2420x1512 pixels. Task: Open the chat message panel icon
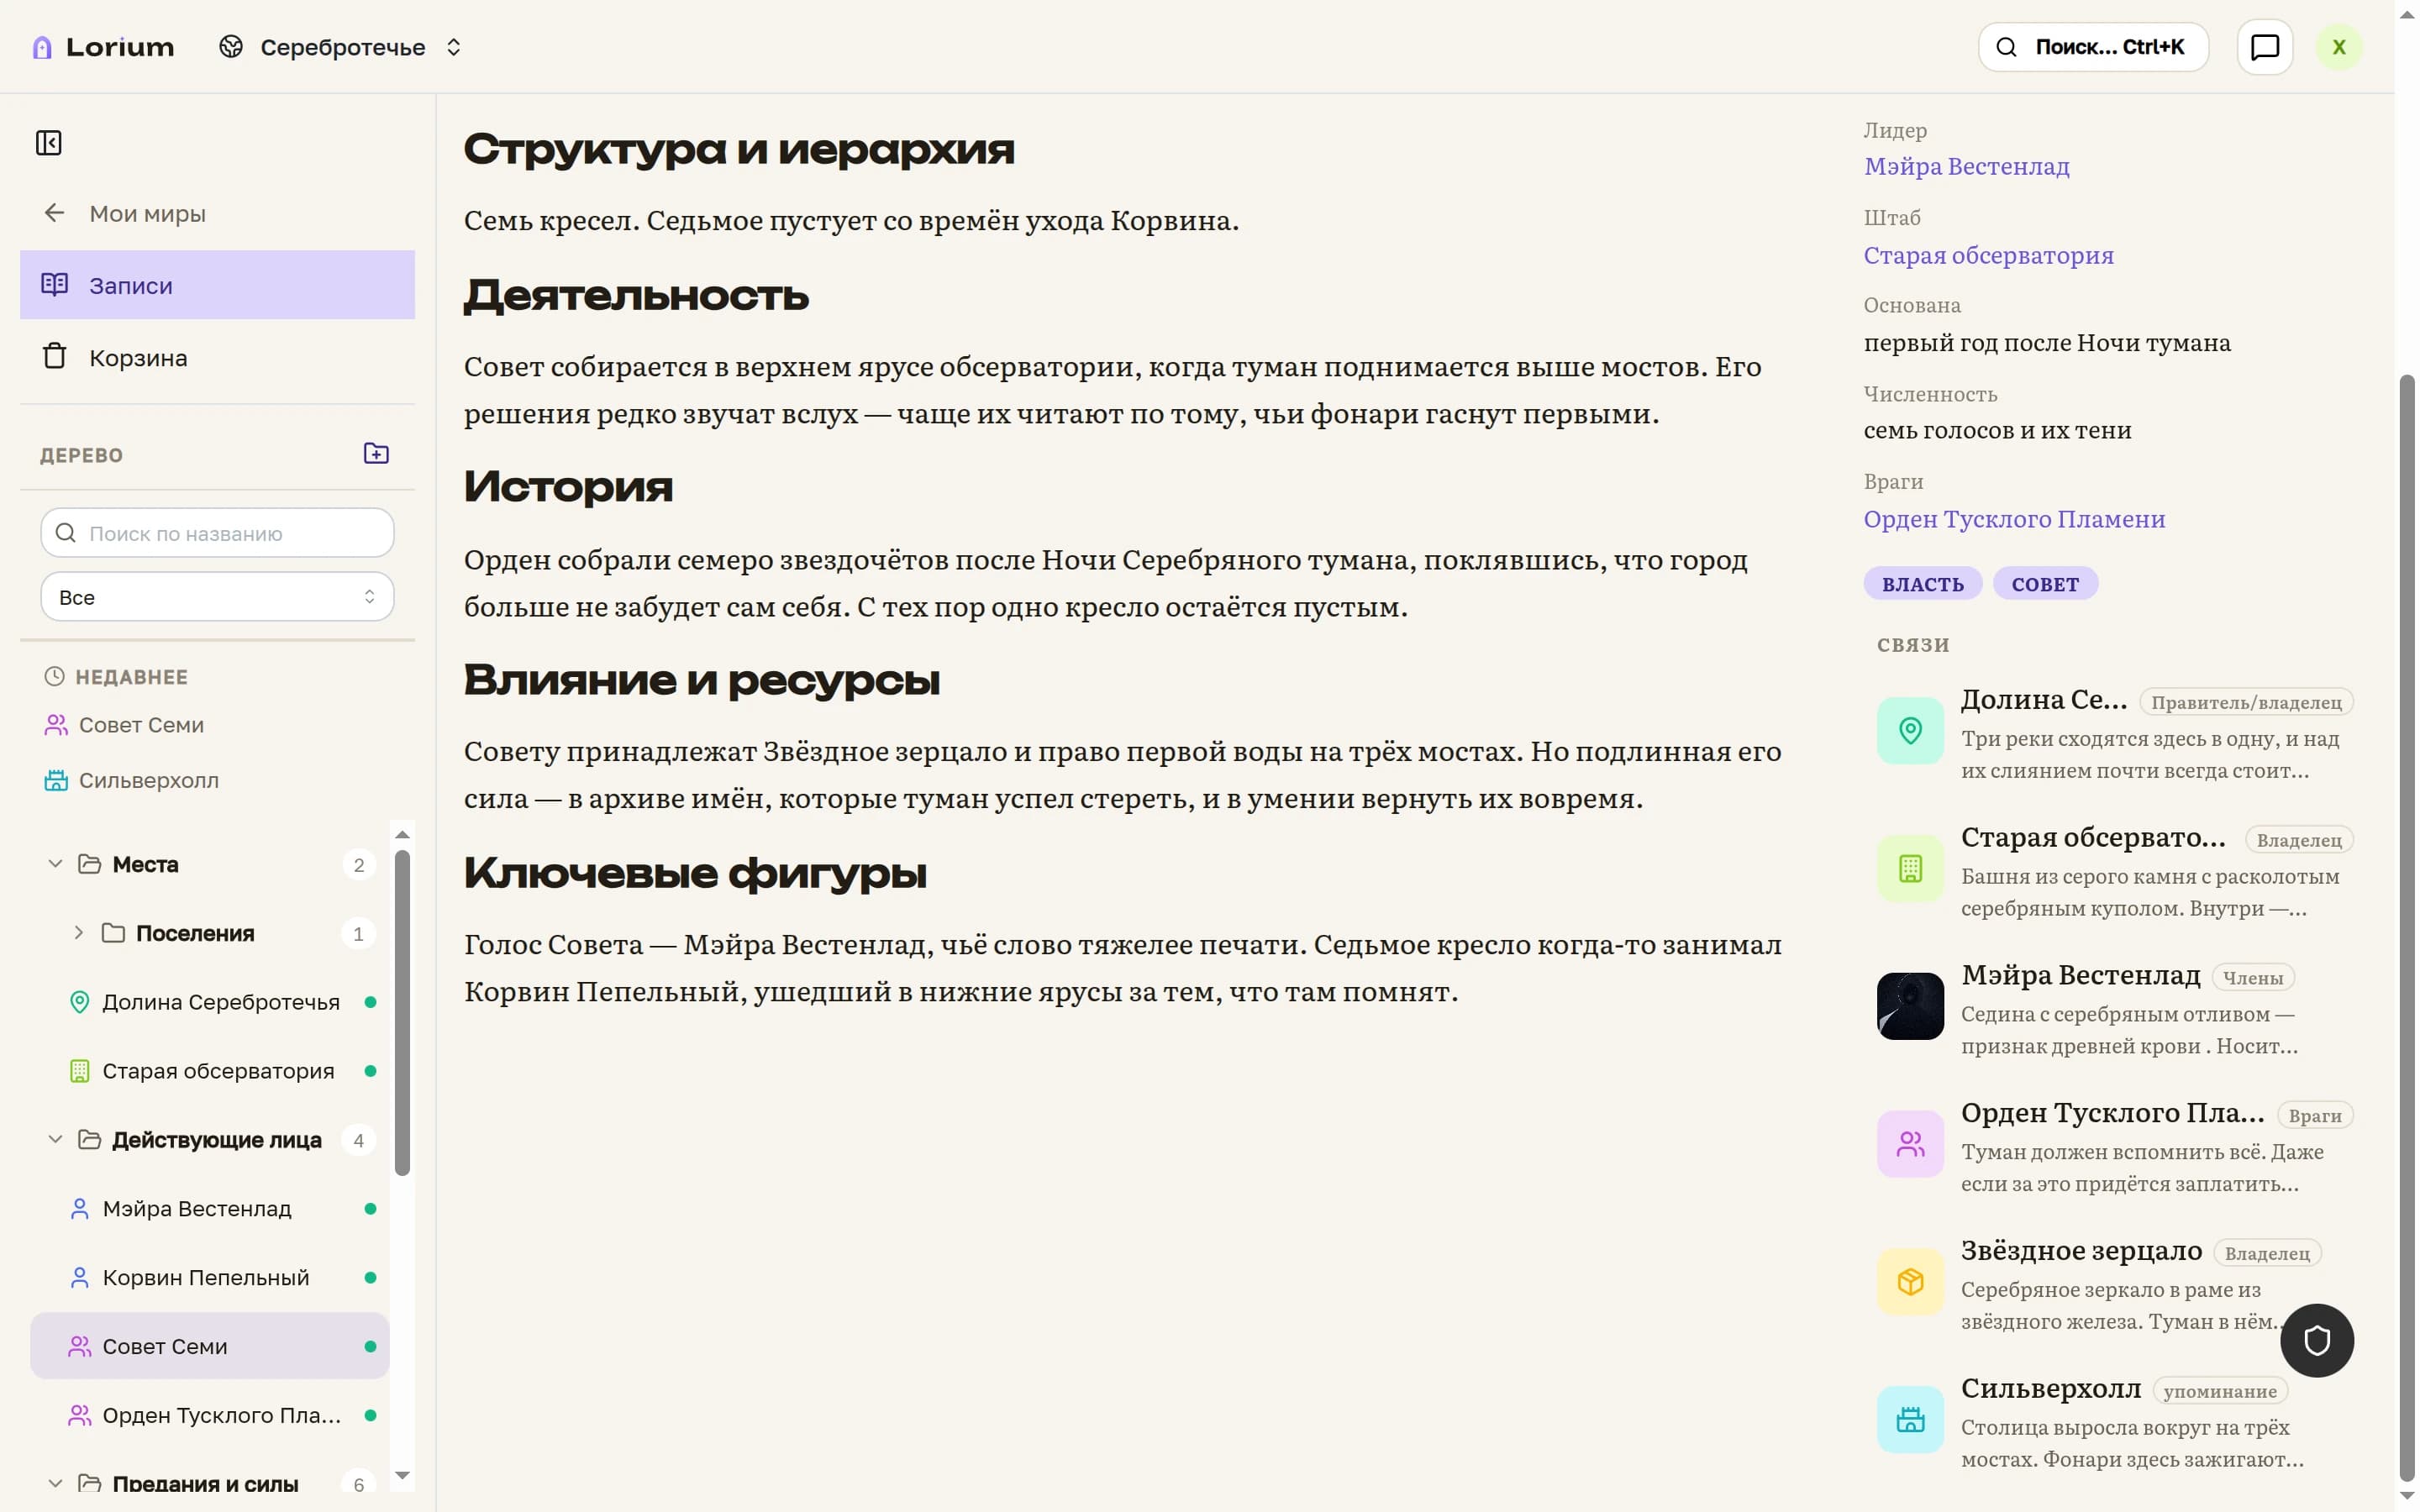click(2264, 47)
